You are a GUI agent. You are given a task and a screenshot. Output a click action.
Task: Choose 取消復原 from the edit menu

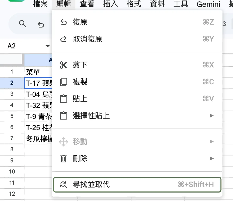137,39
